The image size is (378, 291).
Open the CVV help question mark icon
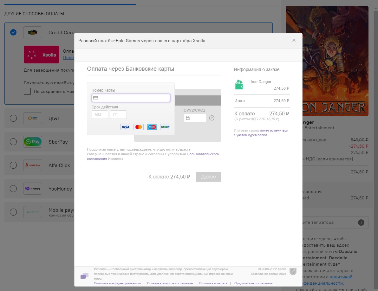[212, 118]
